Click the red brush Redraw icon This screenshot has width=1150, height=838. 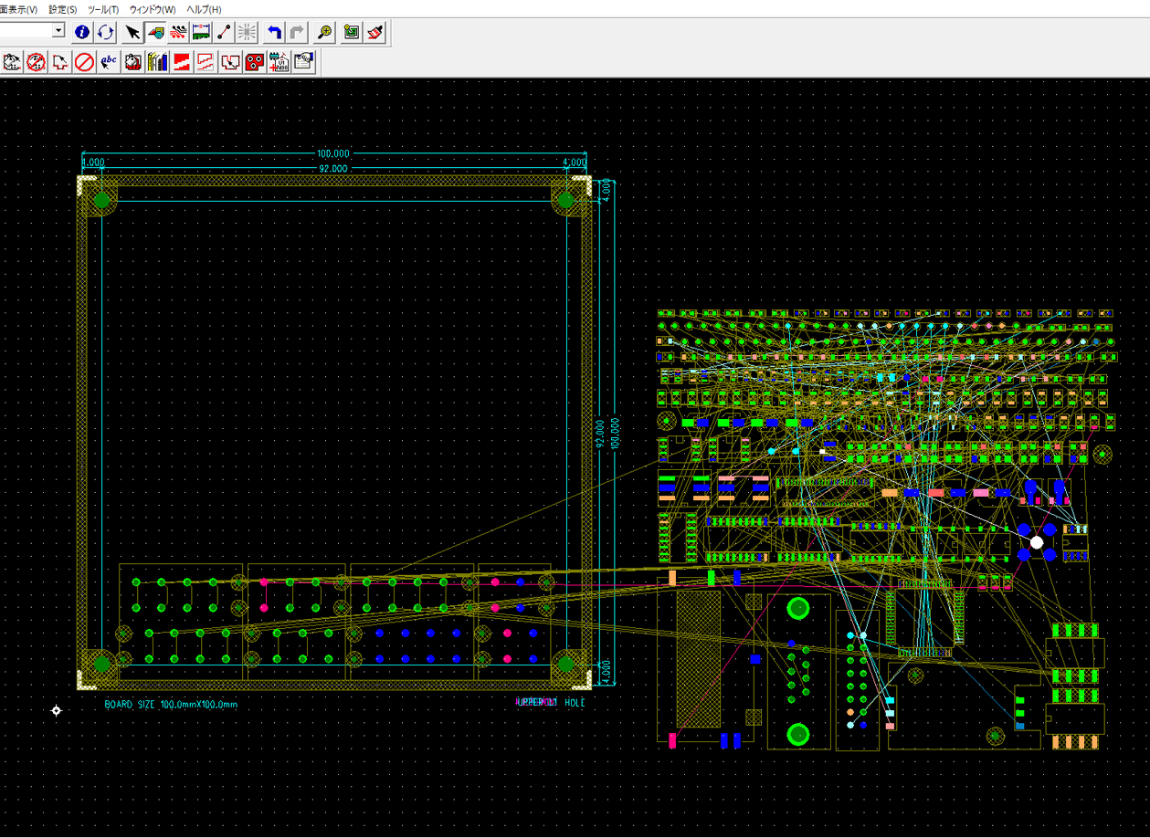point(375,32)
